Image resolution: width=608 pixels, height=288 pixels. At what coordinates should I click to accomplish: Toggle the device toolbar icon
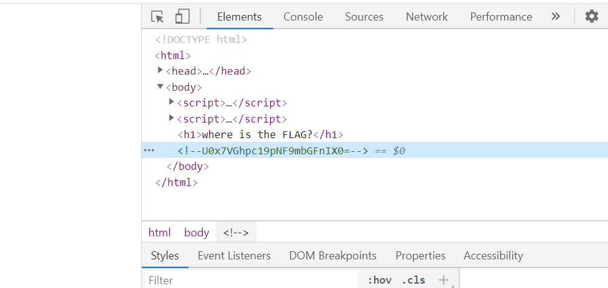click(x=182, y=17)
